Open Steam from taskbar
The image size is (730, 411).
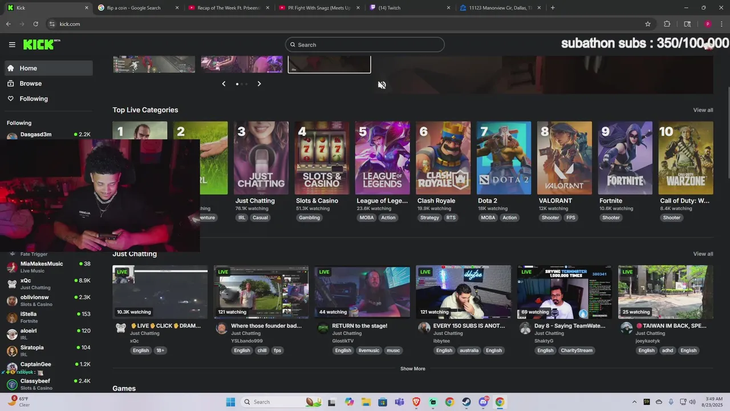[x=466, y=402]
